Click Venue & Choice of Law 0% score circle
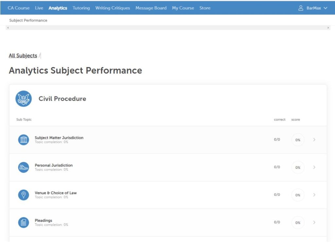This screenshot has height=243, width=335. tap(298, 195)
